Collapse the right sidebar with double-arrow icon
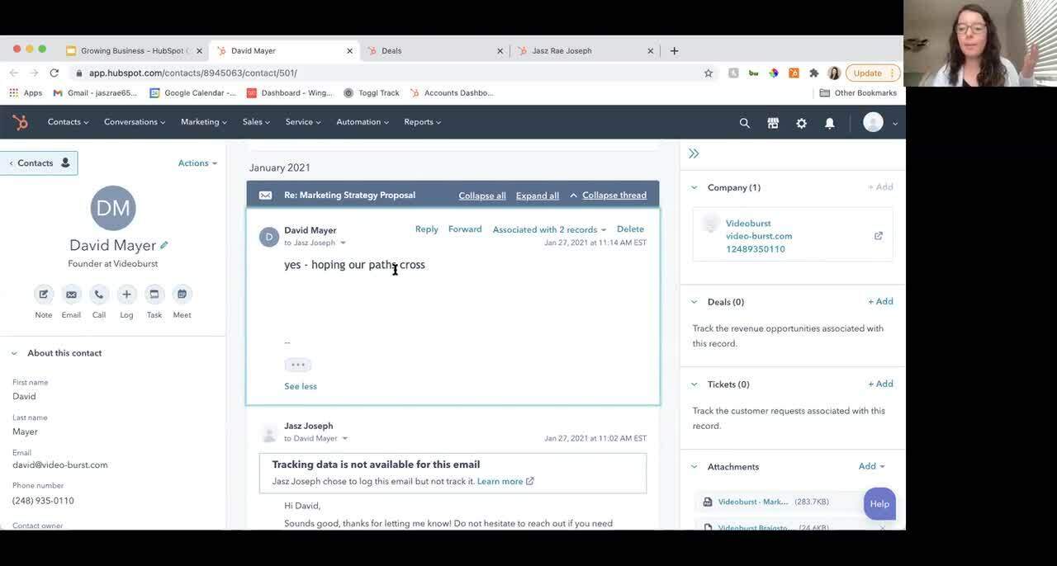 pos(694,153)
